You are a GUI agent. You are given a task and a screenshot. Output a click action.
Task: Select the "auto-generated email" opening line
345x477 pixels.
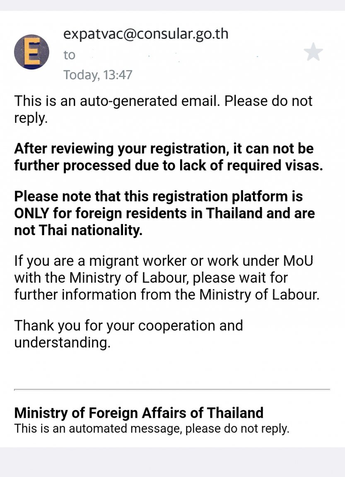[x=163, y=109]
